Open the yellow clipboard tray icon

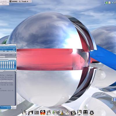click(x=109, y=3)
